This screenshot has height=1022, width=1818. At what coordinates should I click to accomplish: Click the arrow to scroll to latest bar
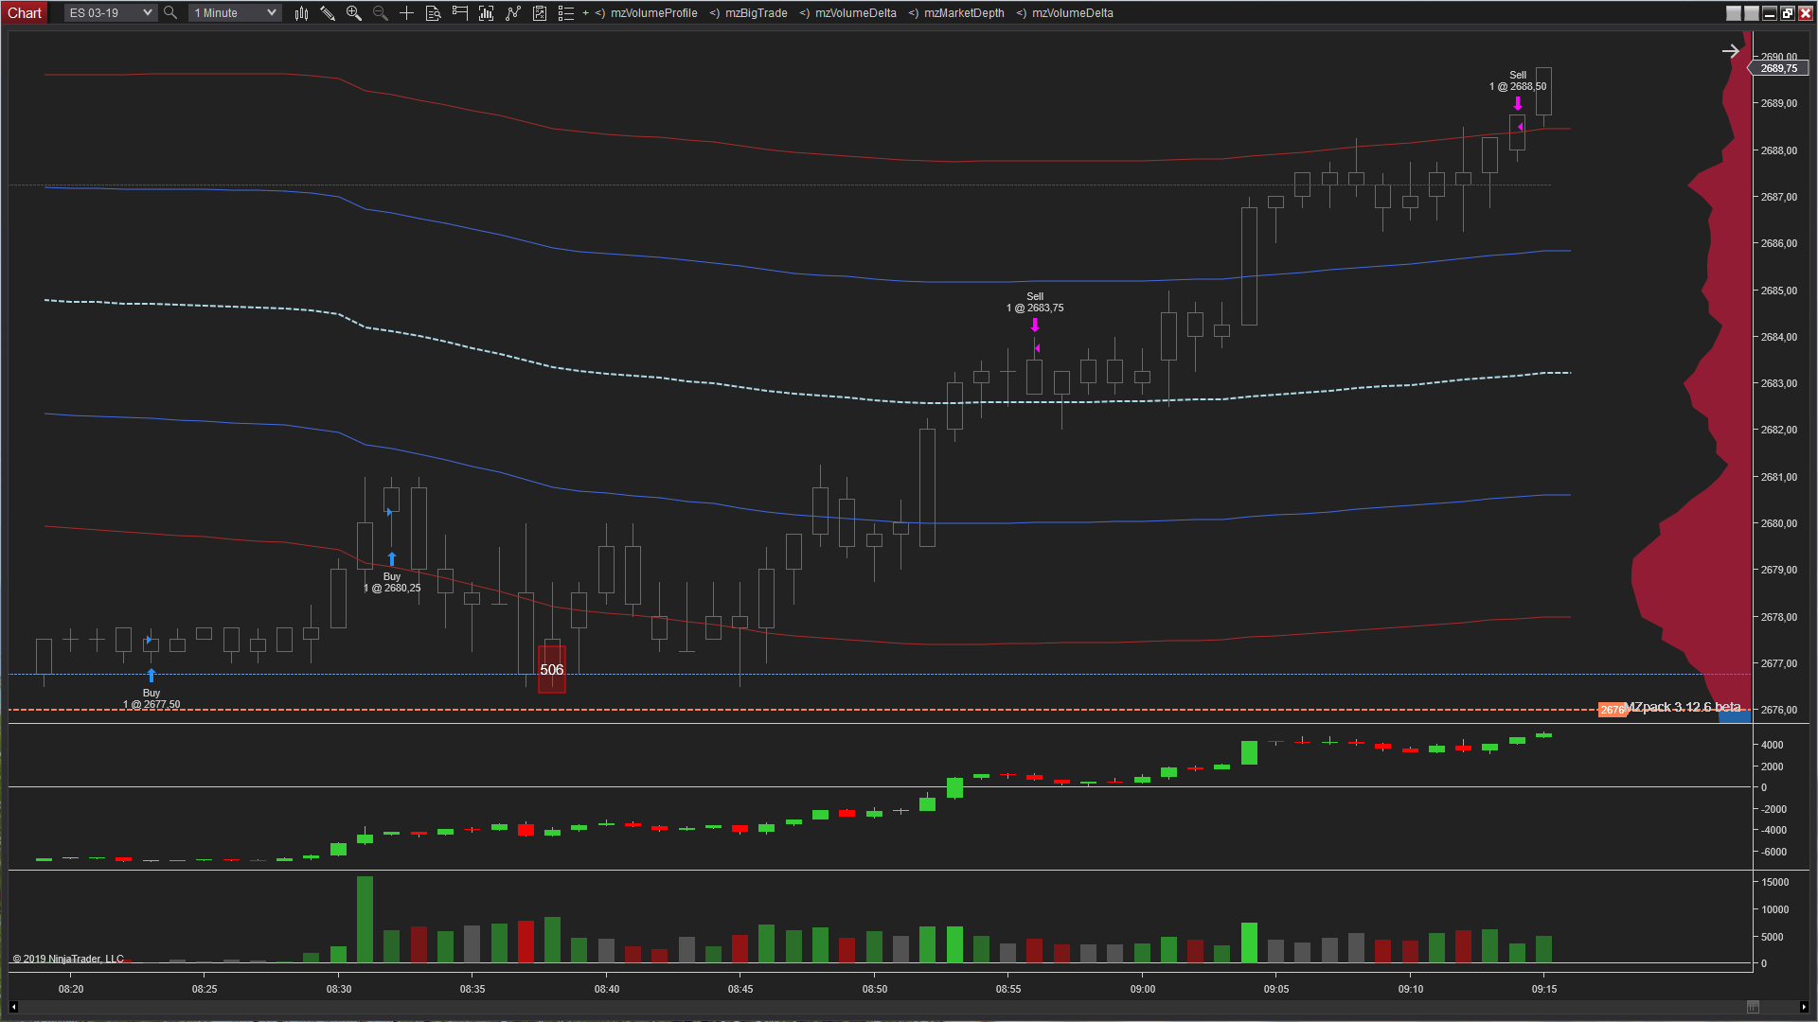1730,51
